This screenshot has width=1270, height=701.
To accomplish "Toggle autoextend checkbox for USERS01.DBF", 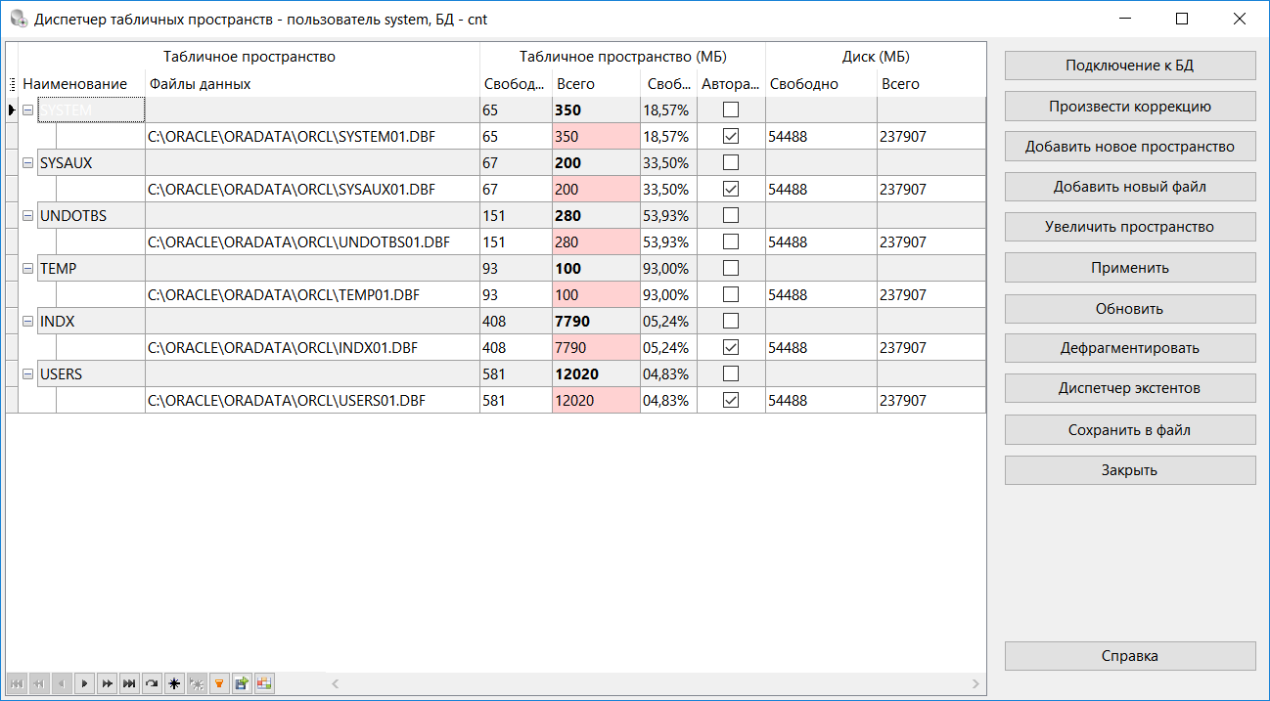I will tap(731, 400).
